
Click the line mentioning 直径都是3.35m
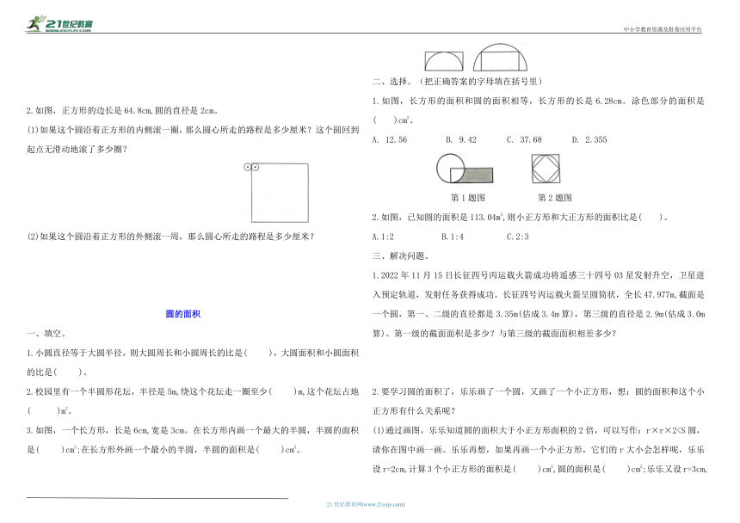coord(539,314)
